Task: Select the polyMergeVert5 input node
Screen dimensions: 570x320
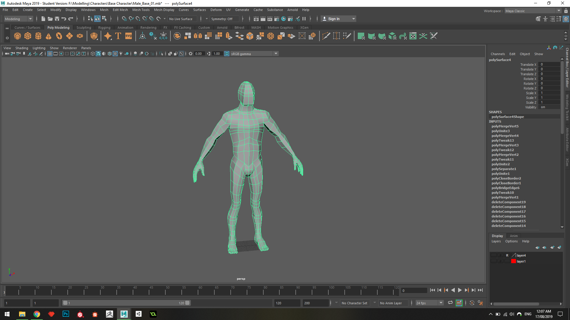Action: (x=505, y=126)
